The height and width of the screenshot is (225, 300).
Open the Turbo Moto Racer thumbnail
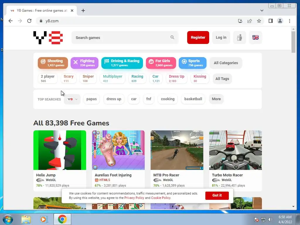pos(235,150)
